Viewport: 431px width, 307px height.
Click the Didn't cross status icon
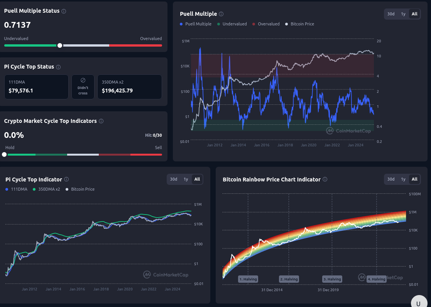[83, 81]
